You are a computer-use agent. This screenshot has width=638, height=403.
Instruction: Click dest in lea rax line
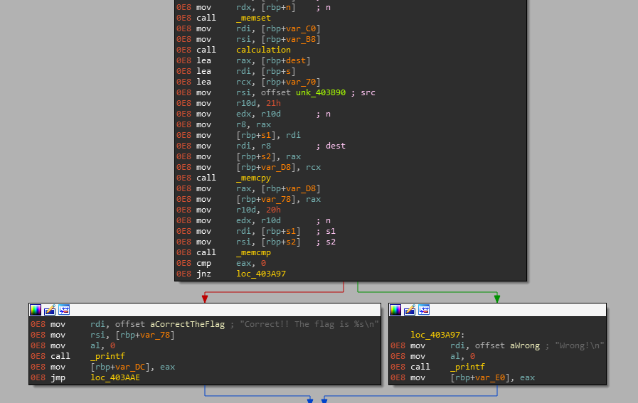pos(296,60)
